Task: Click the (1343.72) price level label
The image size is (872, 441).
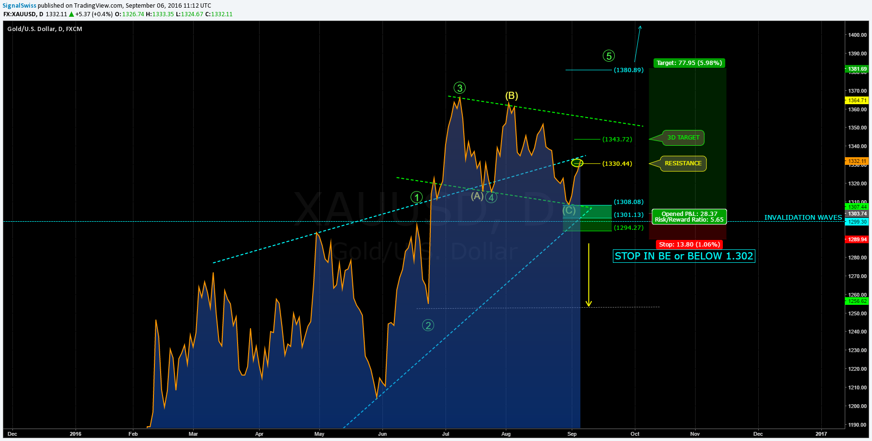Action: [617, 140]
